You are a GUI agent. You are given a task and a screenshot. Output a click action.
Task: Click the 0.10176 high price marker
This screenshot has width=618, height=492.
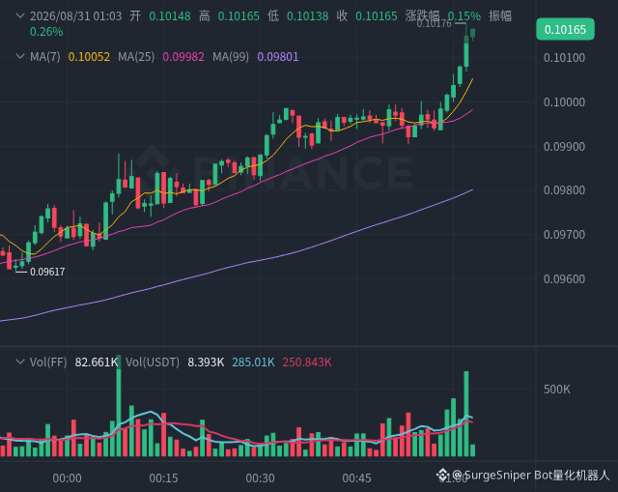[434, 24]
